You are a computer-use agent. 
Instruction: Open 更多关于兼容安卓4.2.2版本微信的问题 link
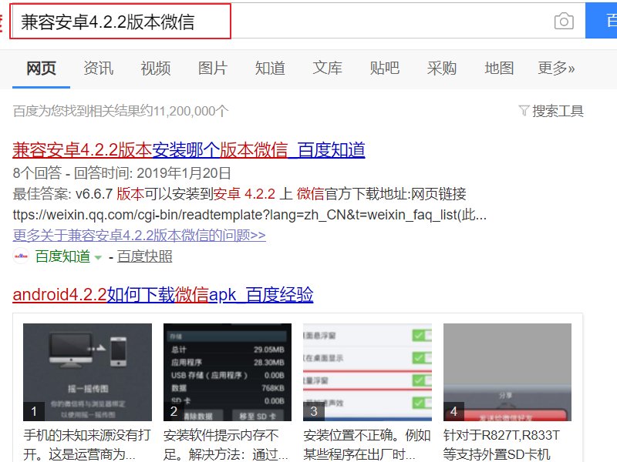(139, 236)
